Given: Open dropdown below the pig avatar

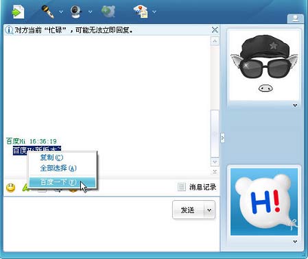Looking at the screenshot, I should [x=295, y=106].
